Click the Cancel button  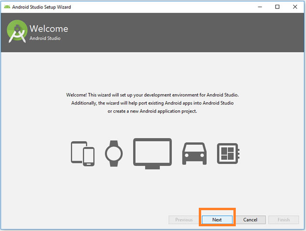click(x=250, y=220)
